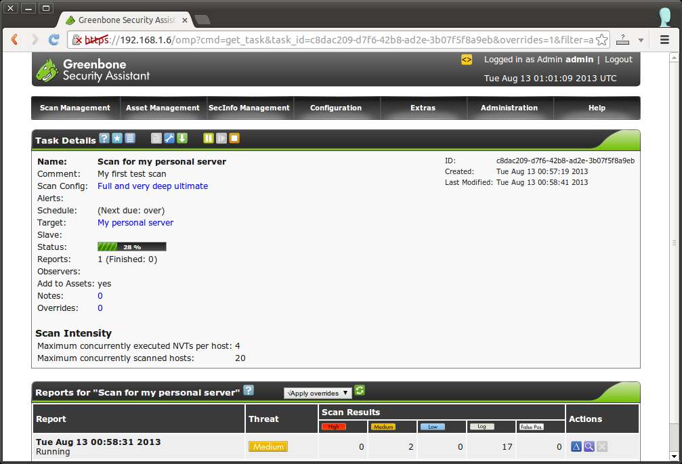Click the 28 % status progress bar
Viewport: 682px width, 464px height.
pos(132,247)
